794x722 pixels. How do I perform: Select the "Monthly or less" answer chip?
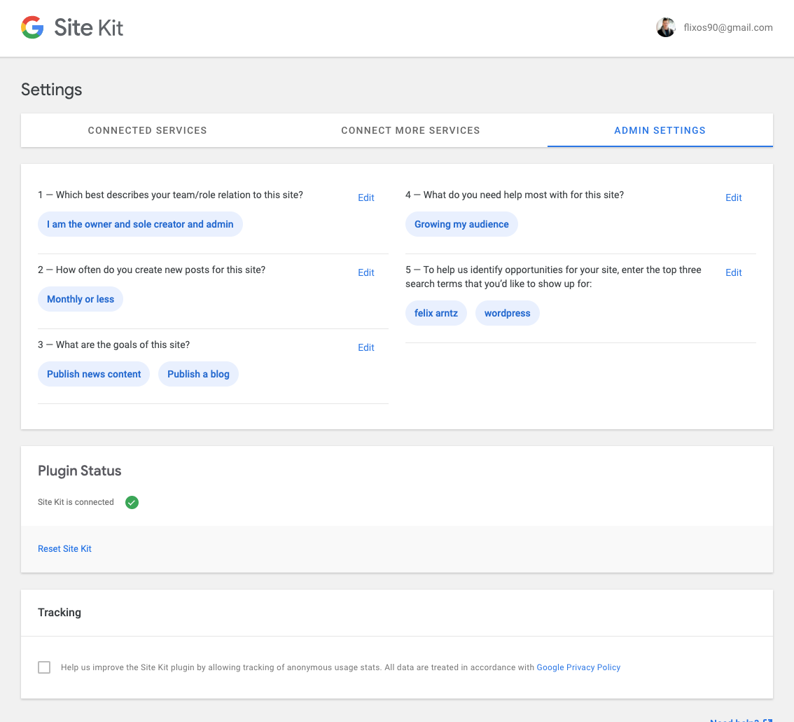80,298
